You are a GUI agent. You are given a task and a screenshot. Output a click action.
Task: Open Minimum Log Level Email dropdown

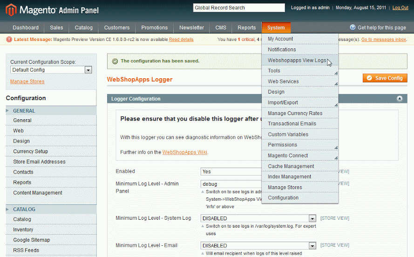click(312, 246)
